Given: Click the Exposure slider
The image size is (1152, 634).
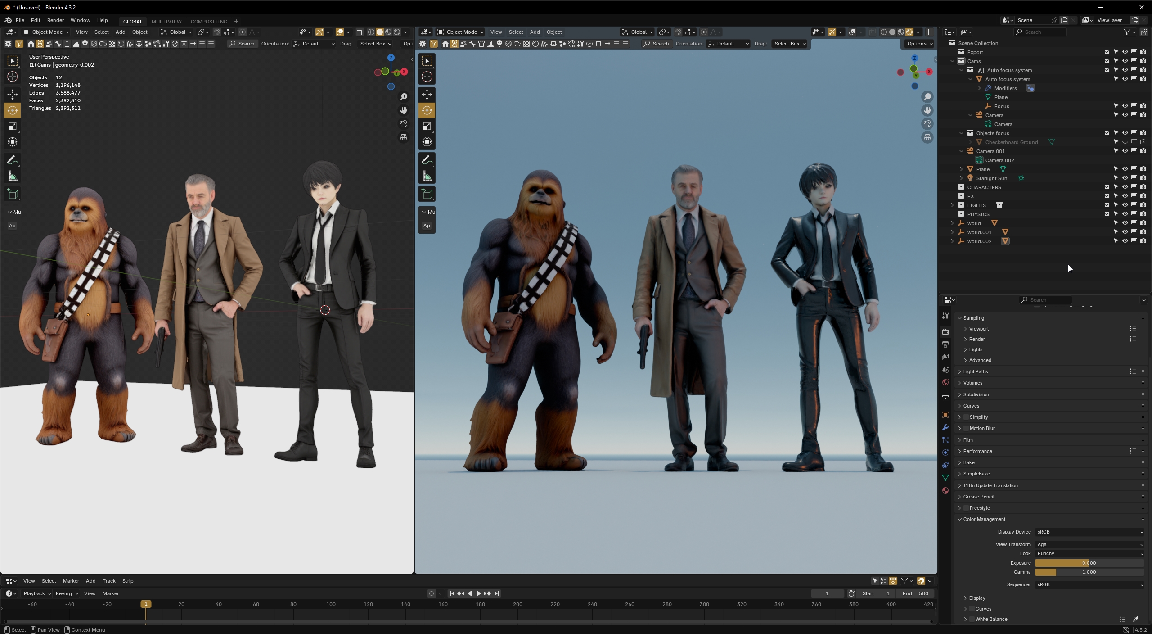Looking at the screenshot, I should [1089, 563].
